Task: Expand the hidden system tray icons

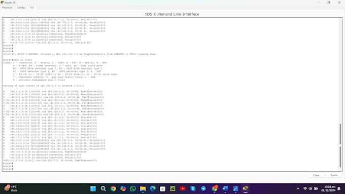Action: coord(298,188)
